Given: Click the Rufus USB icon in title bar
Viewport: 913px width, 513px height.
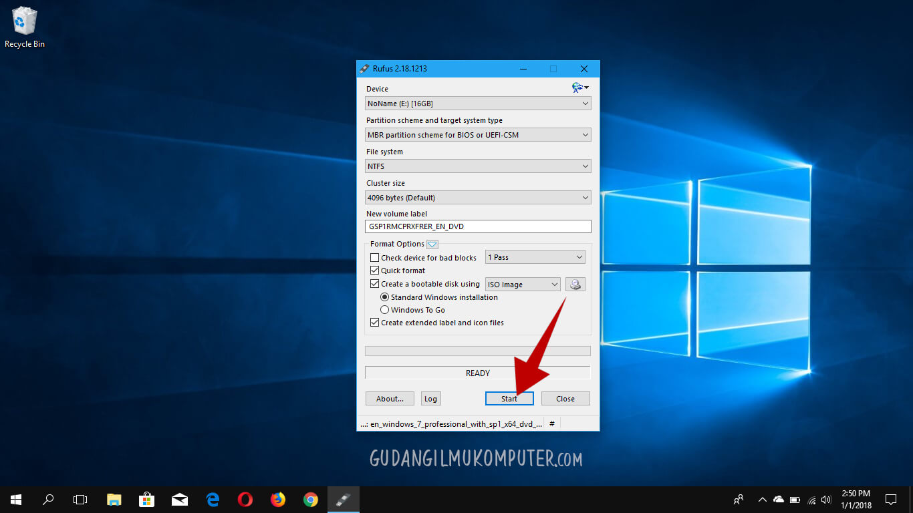Looking at the screenshot, I should (x=364, y=69).
